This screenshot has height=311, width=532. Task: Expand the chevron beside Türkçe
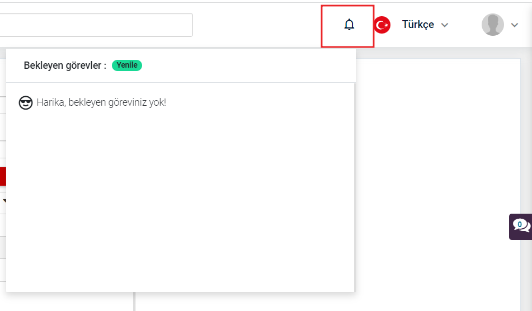(445, 25)
